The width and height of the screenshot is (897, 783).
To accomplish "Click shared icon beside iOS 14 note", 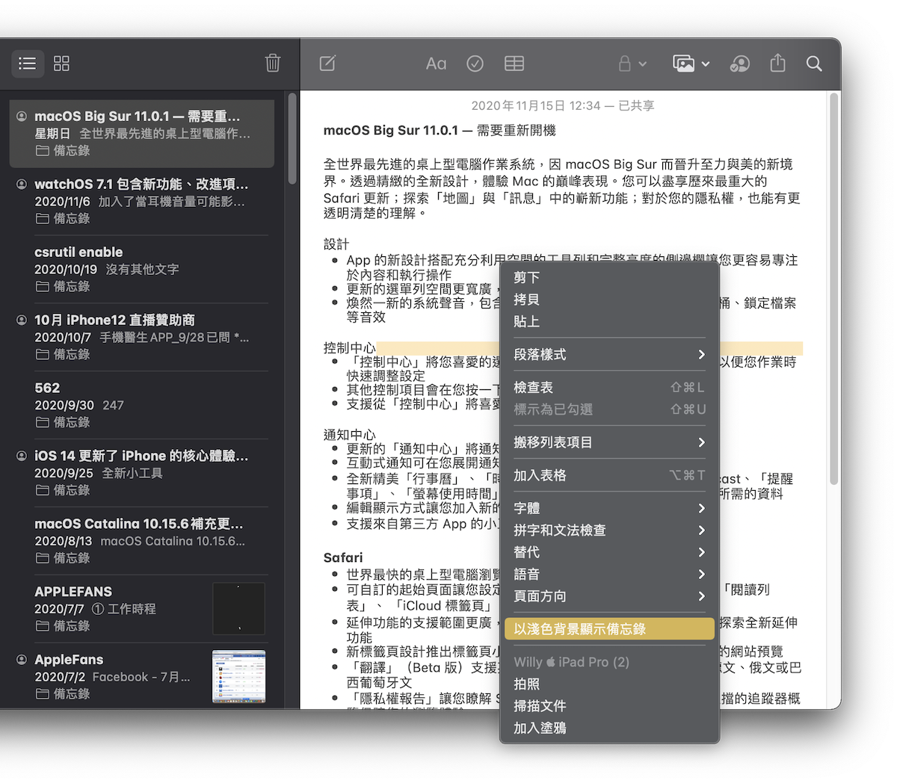I will 22,456.
